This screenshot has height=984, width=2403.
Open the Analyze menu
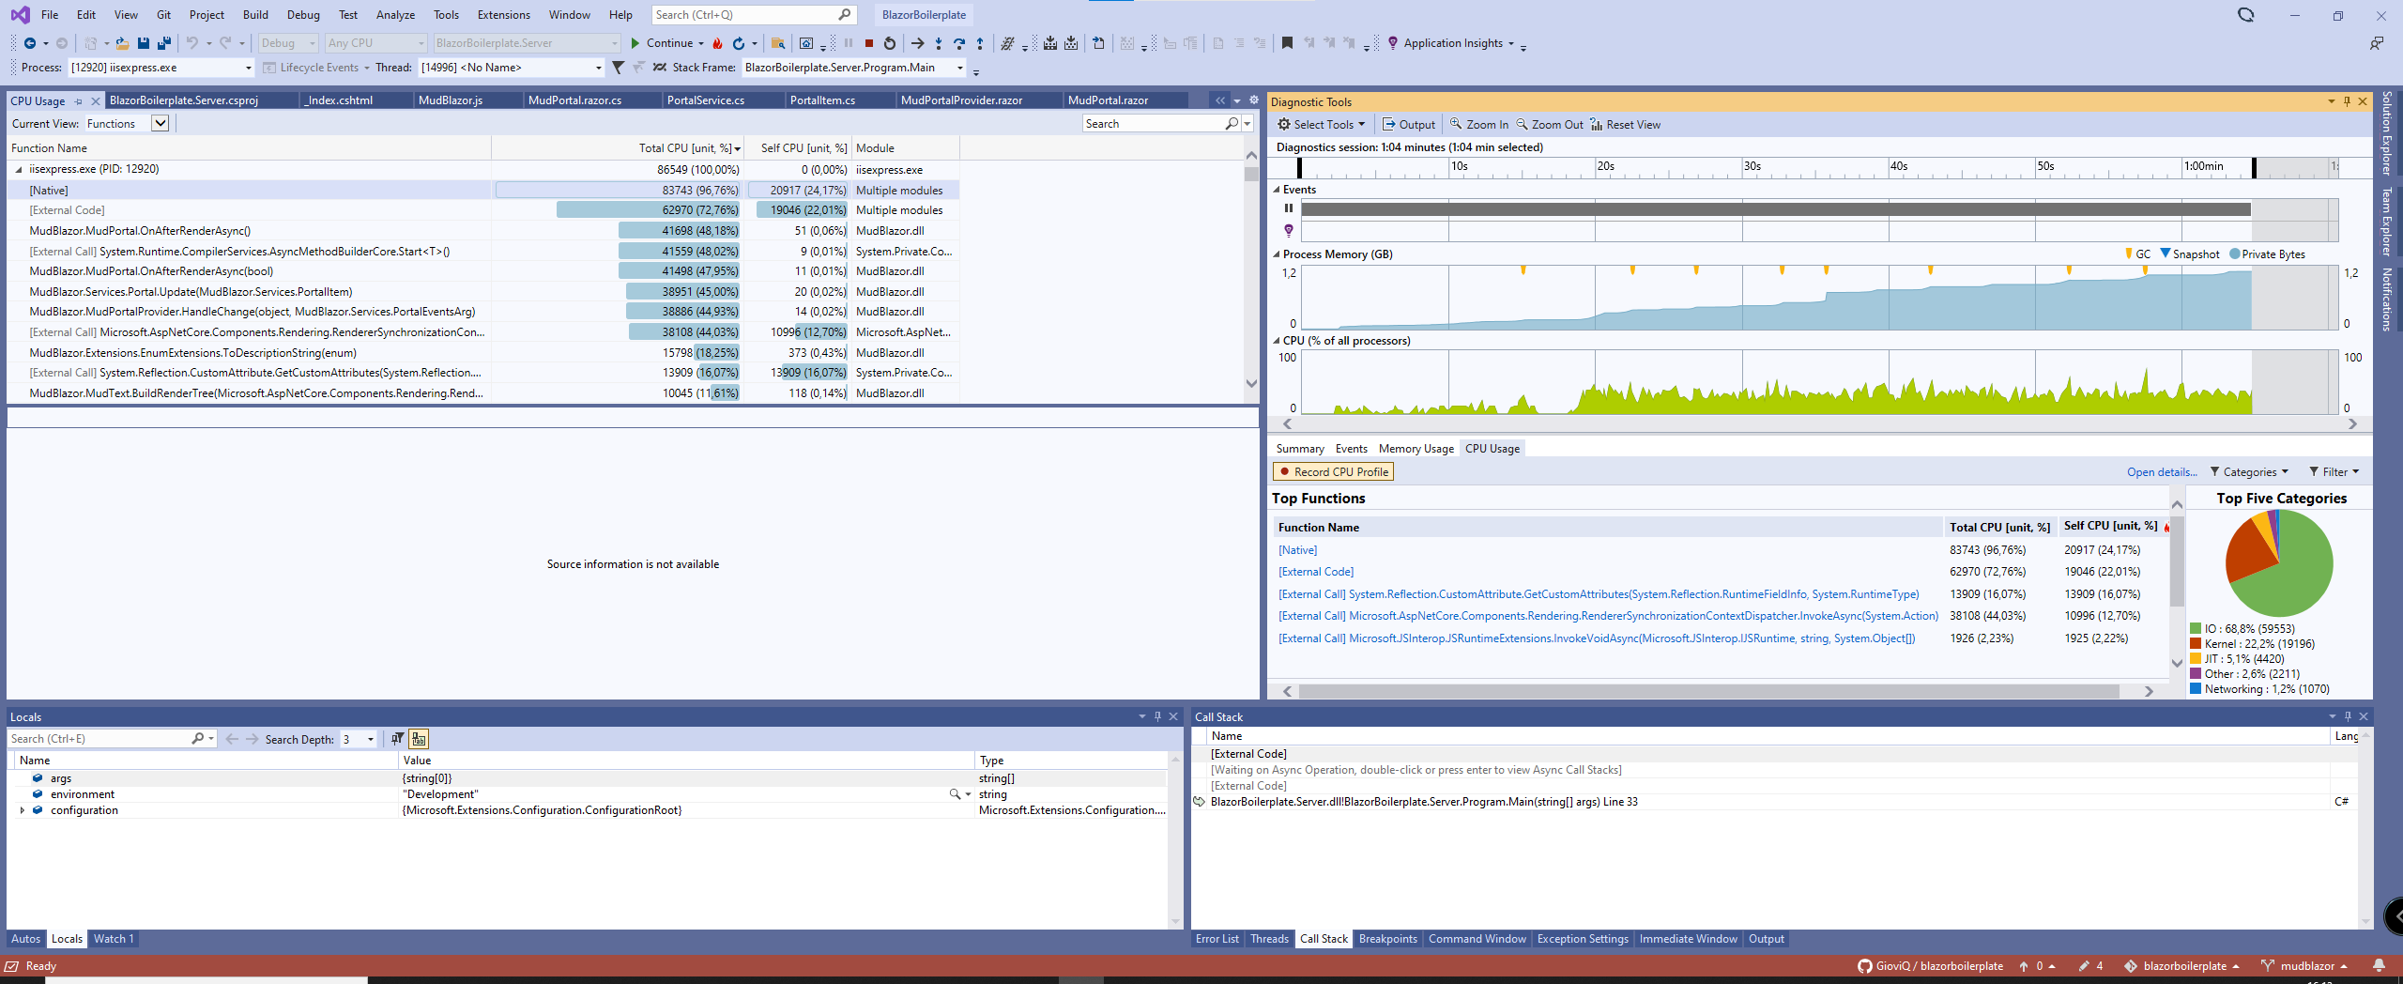coord(395,14)
